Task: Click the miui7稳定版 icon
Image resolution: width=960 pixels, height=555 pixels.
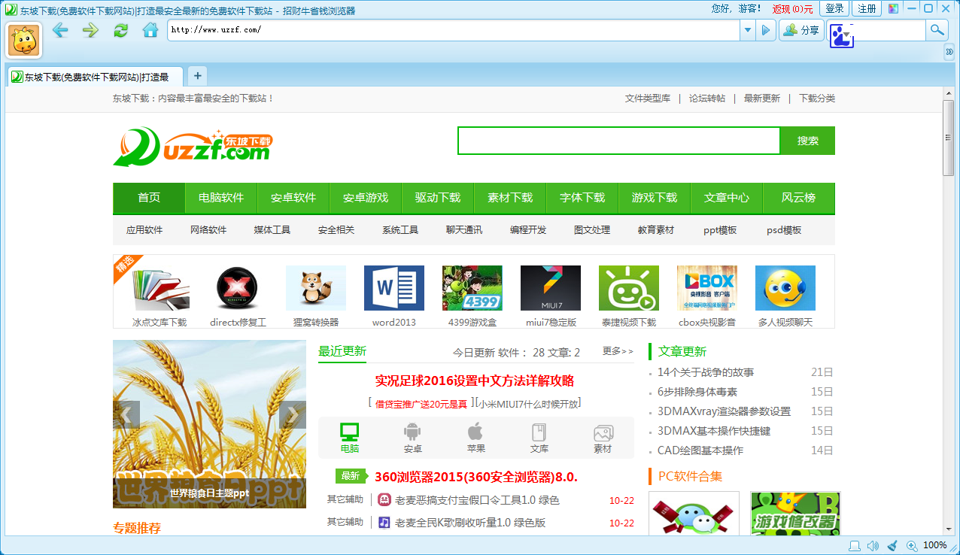Action: (551, 288)
